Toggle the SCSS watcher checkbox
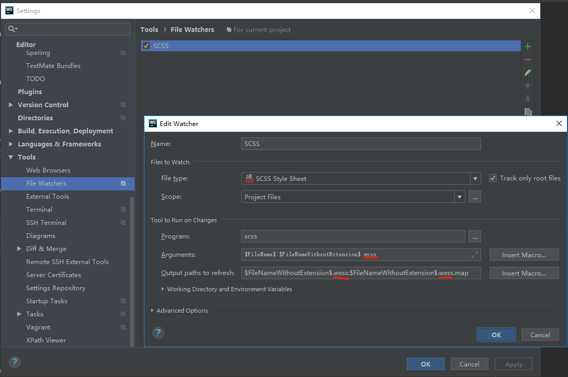Viewport: 568px width, 377px height. [147, 46]
